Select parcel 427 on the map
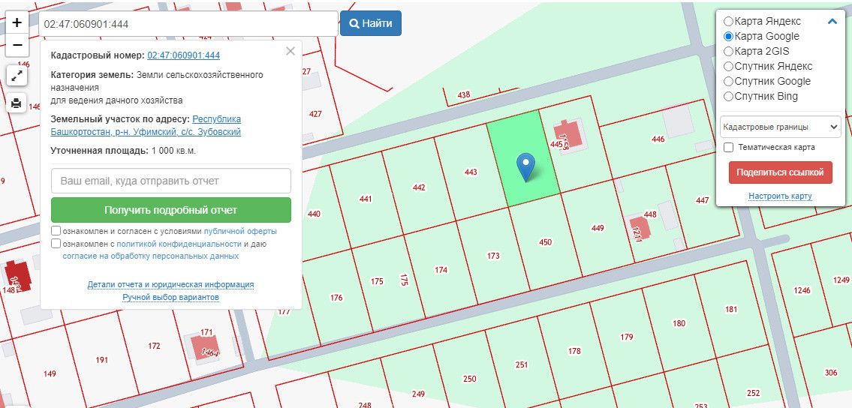This screenshot has height=408, width=852. 315,114
